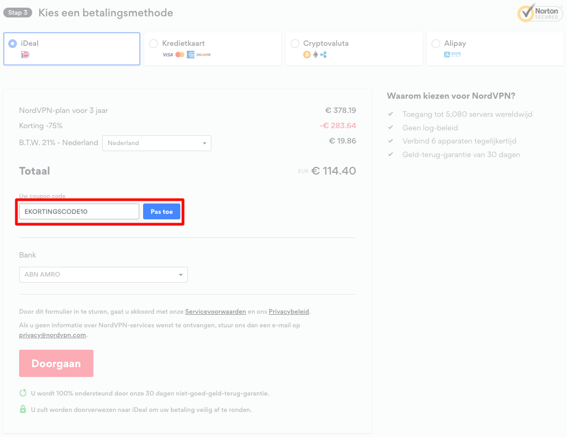Click the VAT amount € 19.86
This screenshot has width=567, height=437.
(x=342, y=141)
